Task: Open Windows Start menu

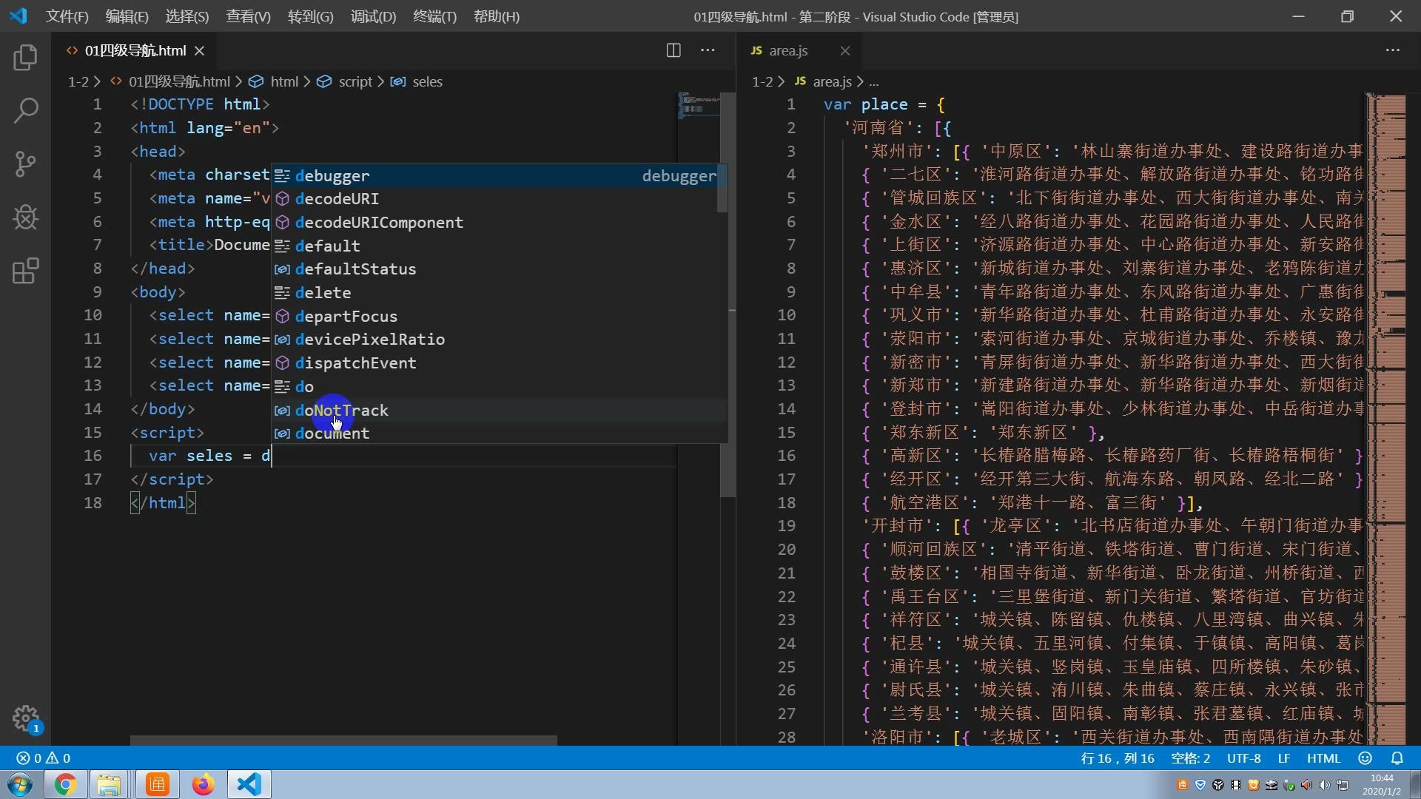Action: (x=20, y=784)
